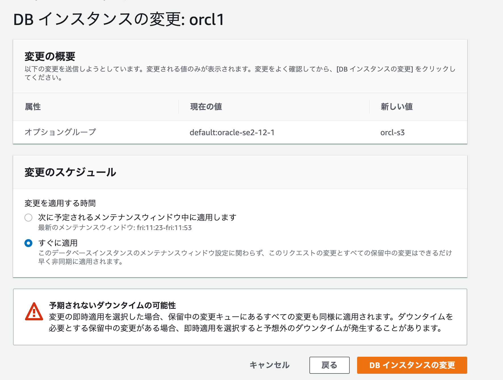Click the オプショングループ attribute cell
Image resolution: width=503 pixels, height=380 pixels.
pos(60,132)
